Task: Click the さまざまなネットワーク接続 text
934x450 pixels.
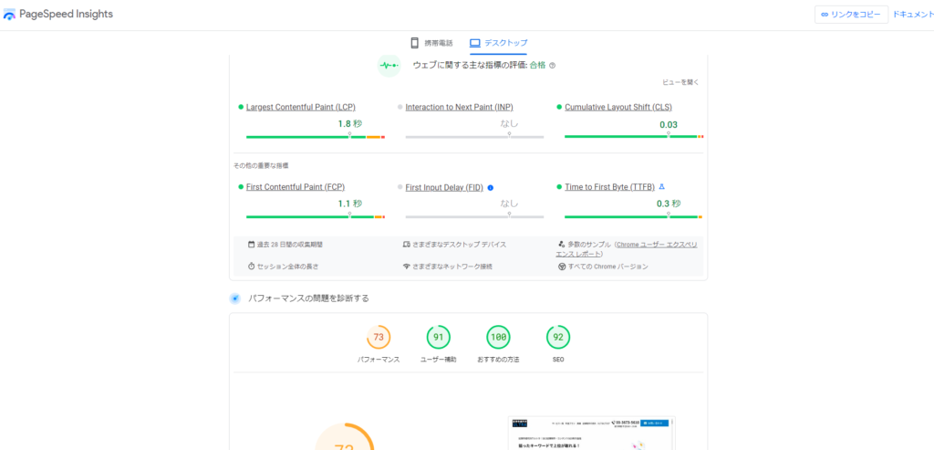Action: pos(452,267)
